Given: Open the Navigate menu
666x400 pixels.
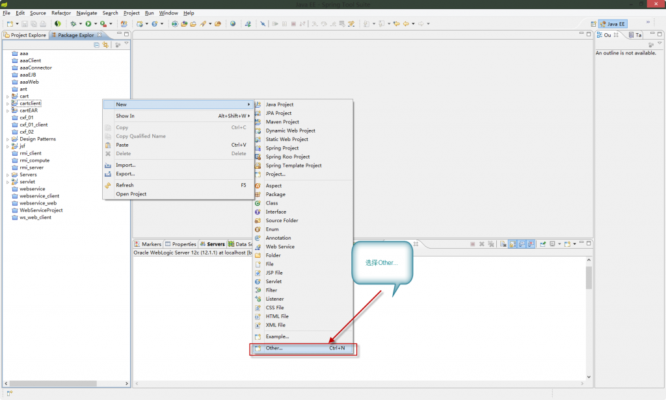Looking at the screenshot, I should click(x=87, y=13).
